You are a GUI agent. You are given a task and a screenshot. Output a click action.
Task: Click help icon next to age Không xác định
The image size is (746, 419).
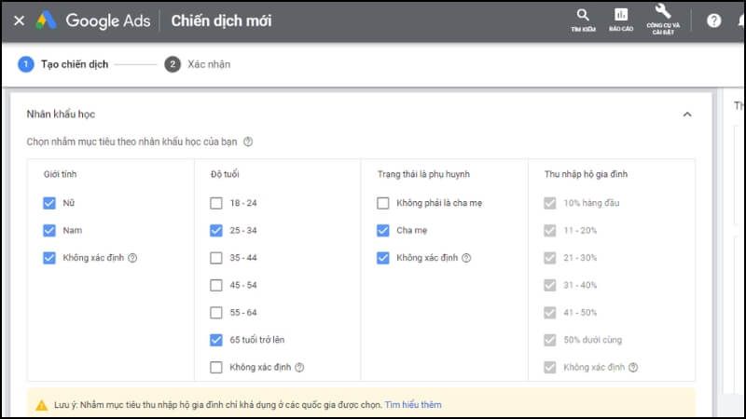pyautogui.click(x=299, y=368)
